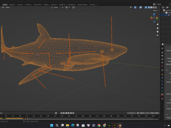The image size is (171, 128).
Task: Open the Add menu in viewport header
Action: coord(3,7)
